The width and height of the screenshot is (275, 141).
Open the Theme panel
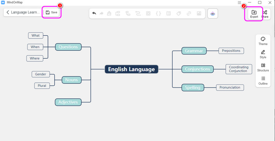[263, 41]
